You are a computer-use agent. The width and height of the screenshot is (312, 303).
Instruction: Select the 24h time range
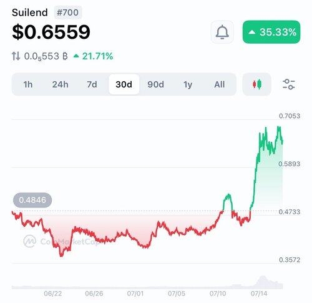click(x=60, y=84)
